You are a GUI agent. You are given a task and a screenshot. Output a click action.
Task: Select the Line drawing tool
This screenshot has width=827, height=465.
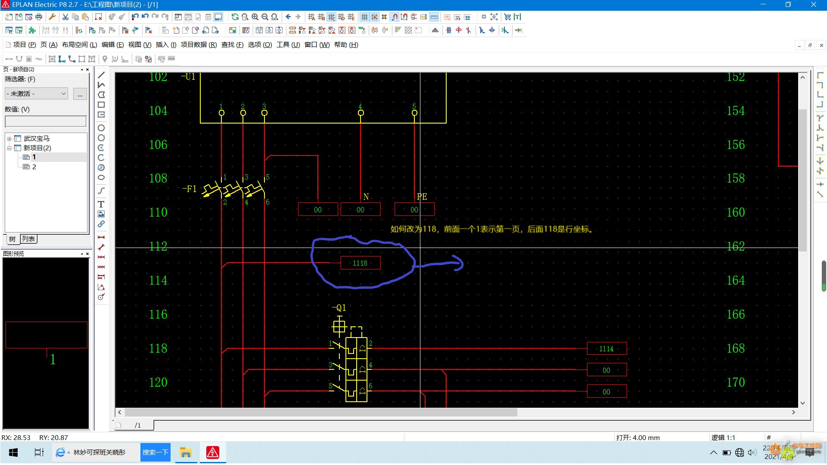click(x=101, y=75)
